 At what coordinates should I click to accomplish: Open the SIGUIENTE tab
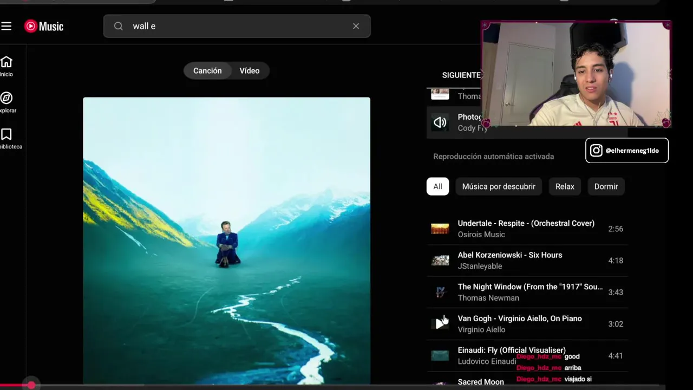coord(461,75)
